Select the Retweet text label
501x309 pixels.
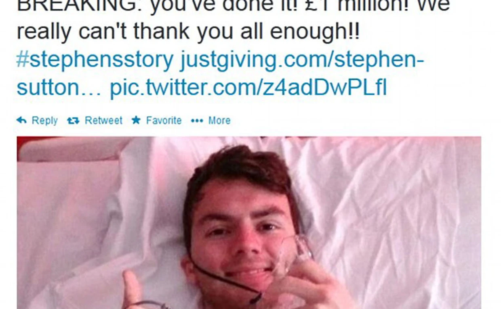point(103,120)
